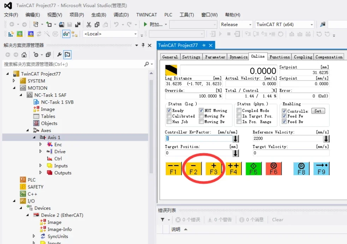The width and height of the screenshot is (347, 244).
Task: Click the Set button in Enabling
Action: coord(318,111)
